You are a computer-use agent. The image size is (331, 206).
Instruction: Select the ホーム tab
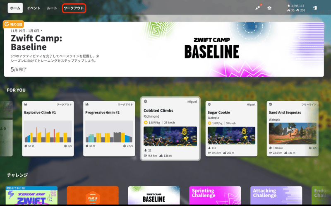pyautogui.click(x=15, y=8)
